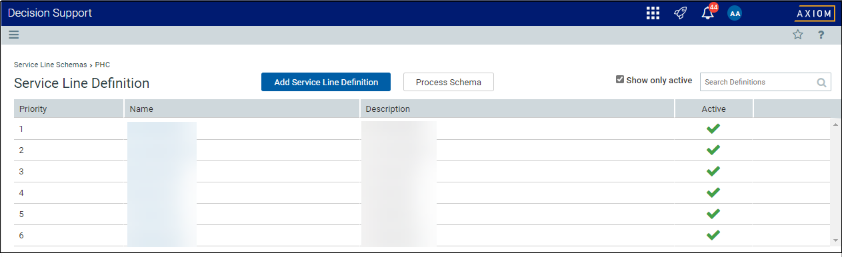Open the AA user avatar menu
Screen dimensions: 842x257
click(x=735, y=13)
